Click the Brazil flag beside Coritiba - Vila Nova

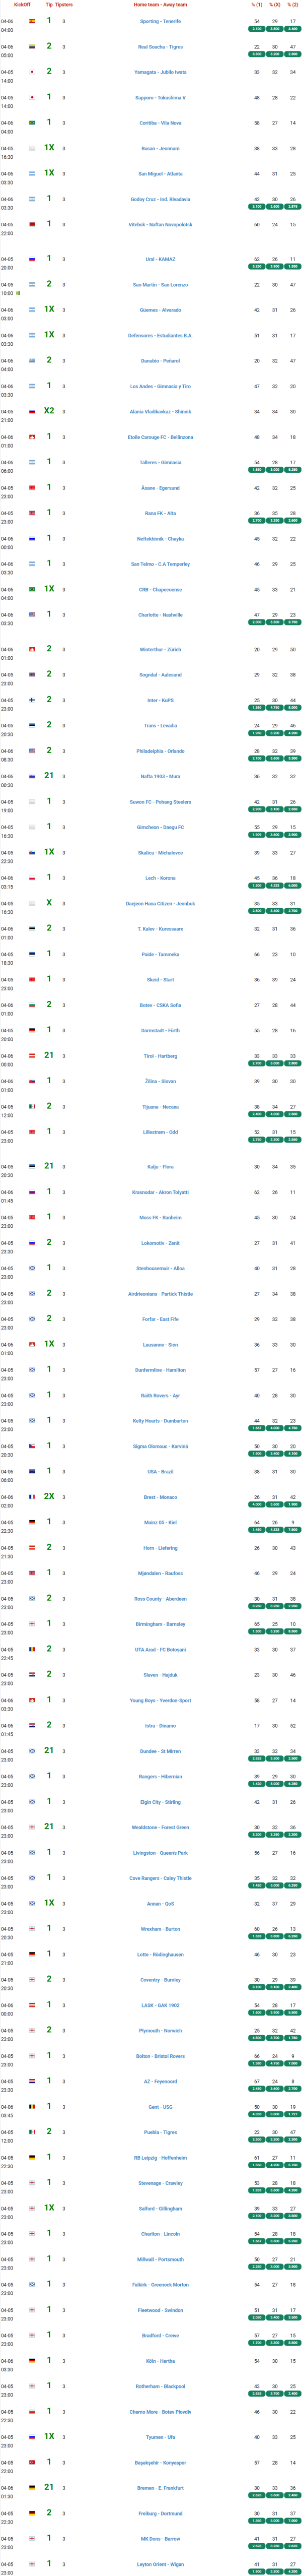32,123
